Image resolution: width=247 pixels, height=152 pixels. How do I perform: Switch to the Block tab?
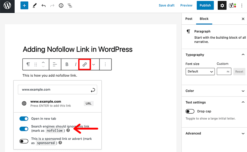click(204, 19)
